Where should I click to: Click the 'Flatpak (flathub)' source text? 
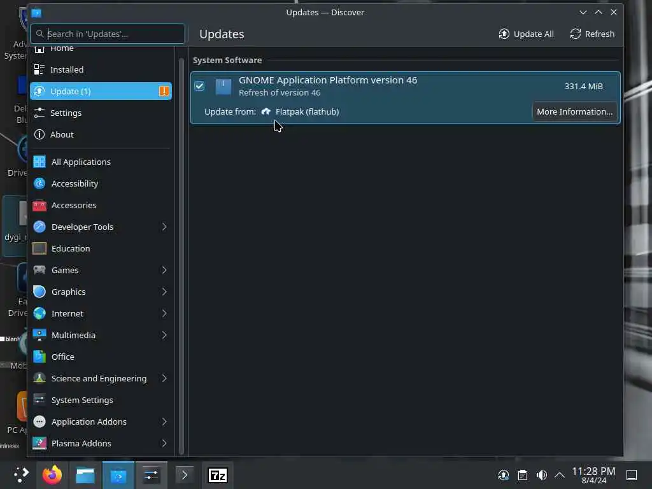308,111
